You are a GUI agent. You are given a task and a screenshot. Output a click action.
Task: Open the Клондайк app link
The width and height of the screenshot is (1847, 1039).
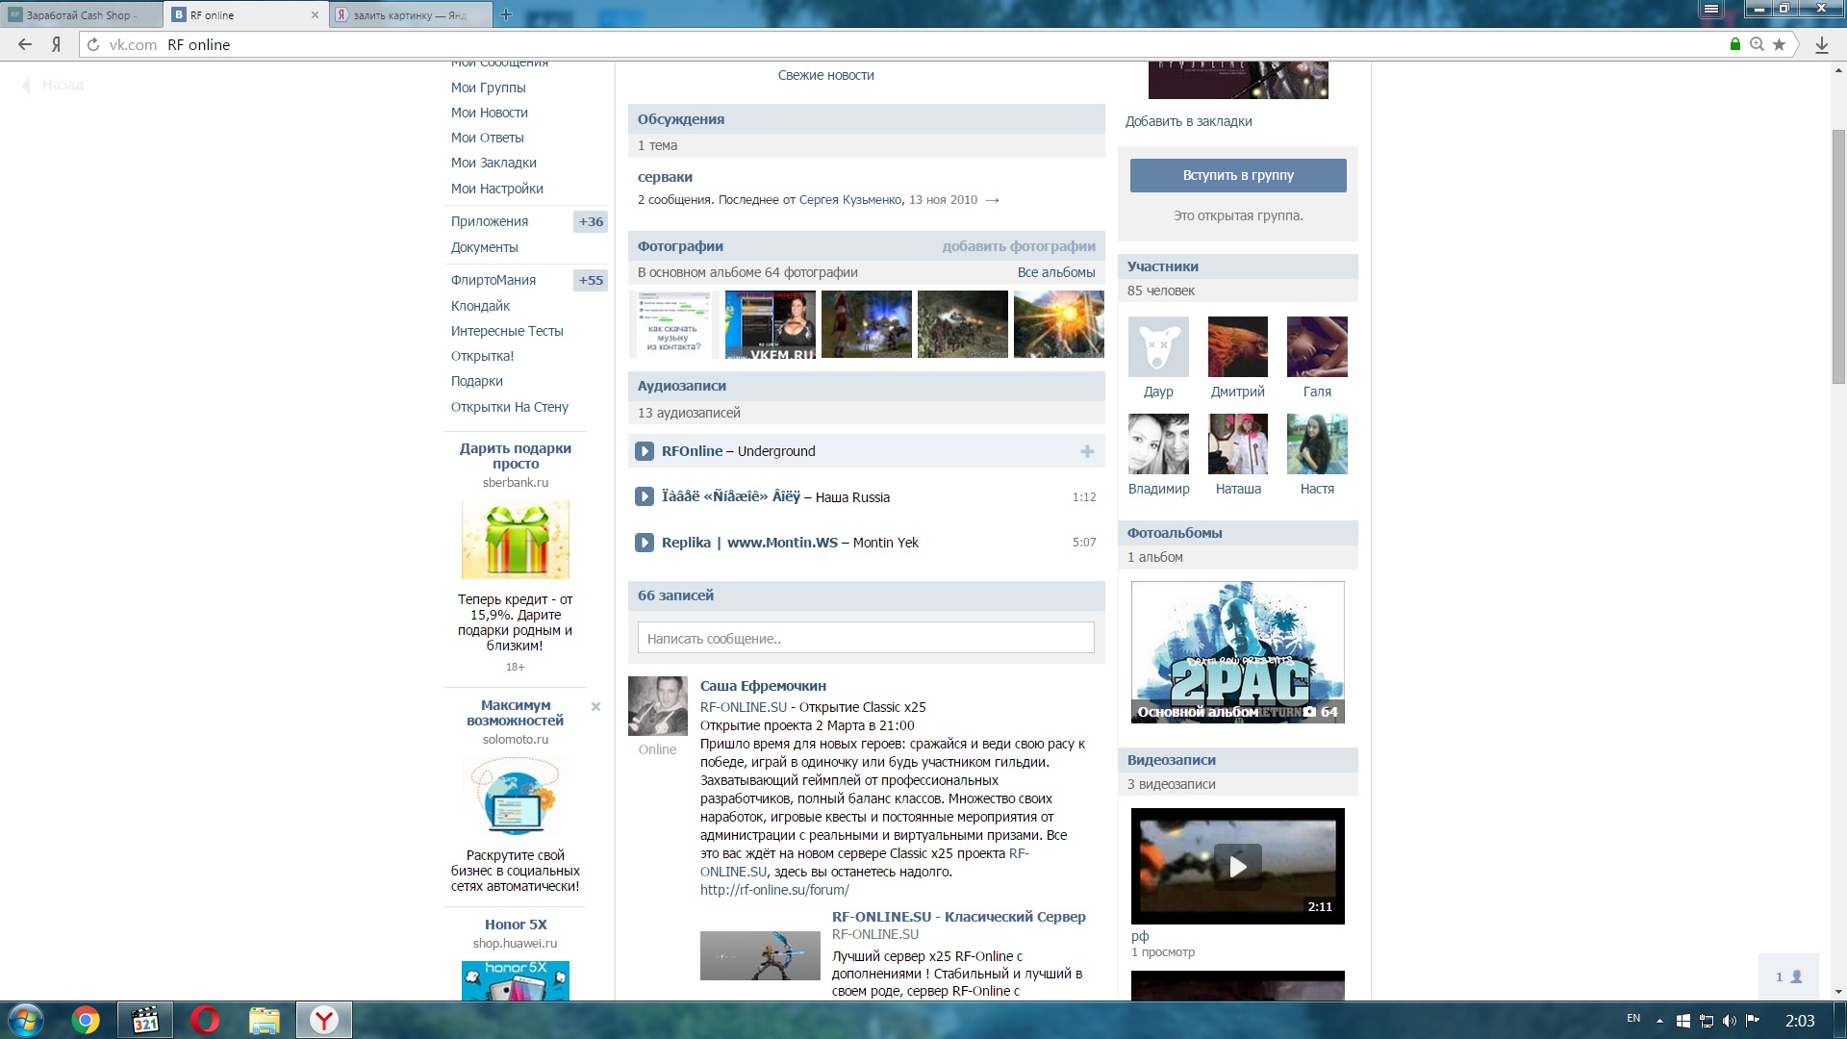(481, 306)
